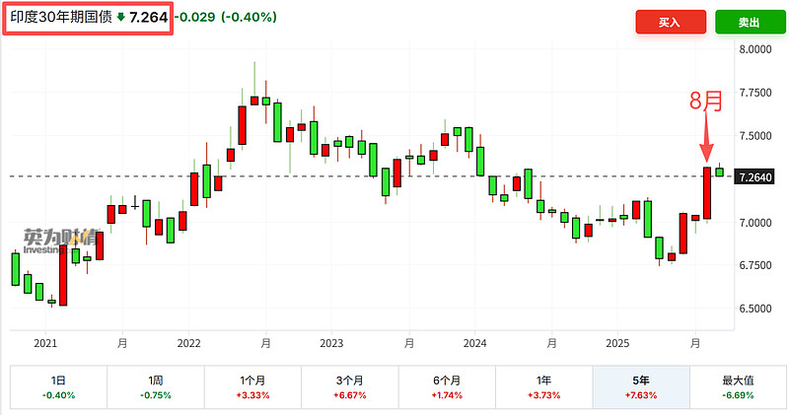
Task: Click the 2022 x-axis label
Action: (188, 344)
